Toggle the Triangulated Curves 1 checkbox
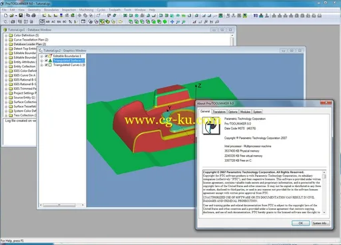 (46, 65)
